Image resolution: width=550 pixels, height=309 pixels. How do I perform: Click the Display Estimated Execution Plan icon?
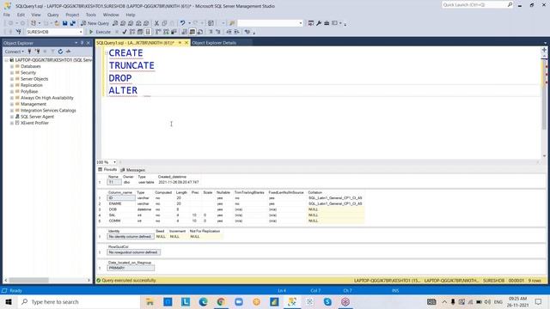coord(132,32)
